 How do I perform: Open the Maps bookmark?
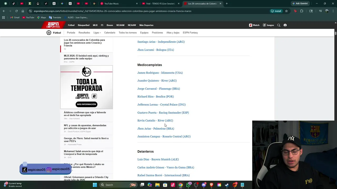coord(42,17)
